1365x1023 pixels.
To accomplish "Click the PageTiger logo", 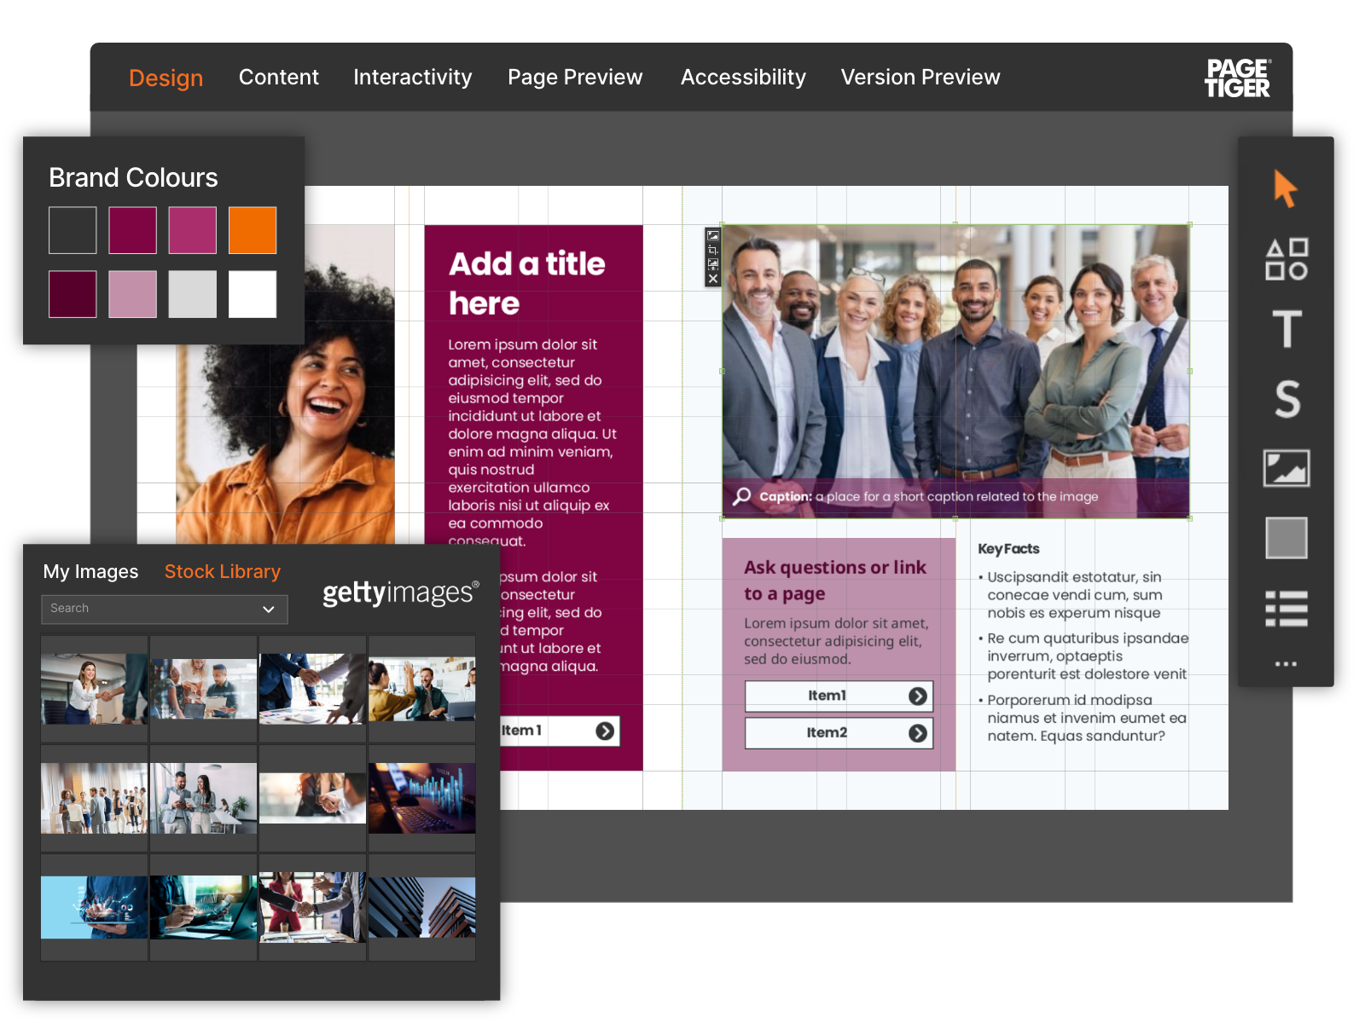I will (1238, 78).
